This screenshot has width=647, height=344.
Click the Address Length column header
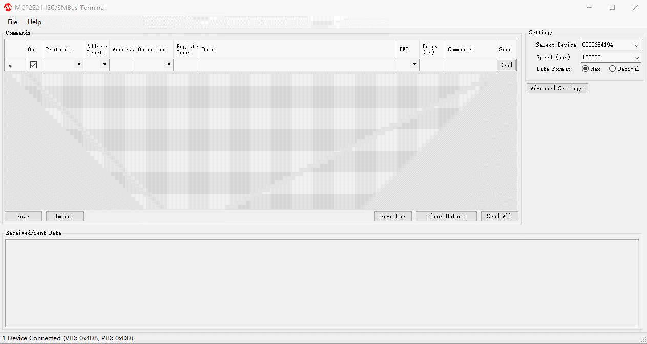(x=97, y=49)
